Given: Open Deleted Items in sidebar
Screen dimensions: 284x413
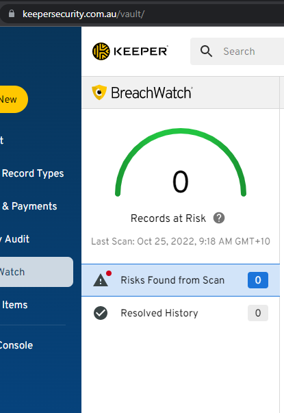Looking at the screenshot, I should point(14,305).
